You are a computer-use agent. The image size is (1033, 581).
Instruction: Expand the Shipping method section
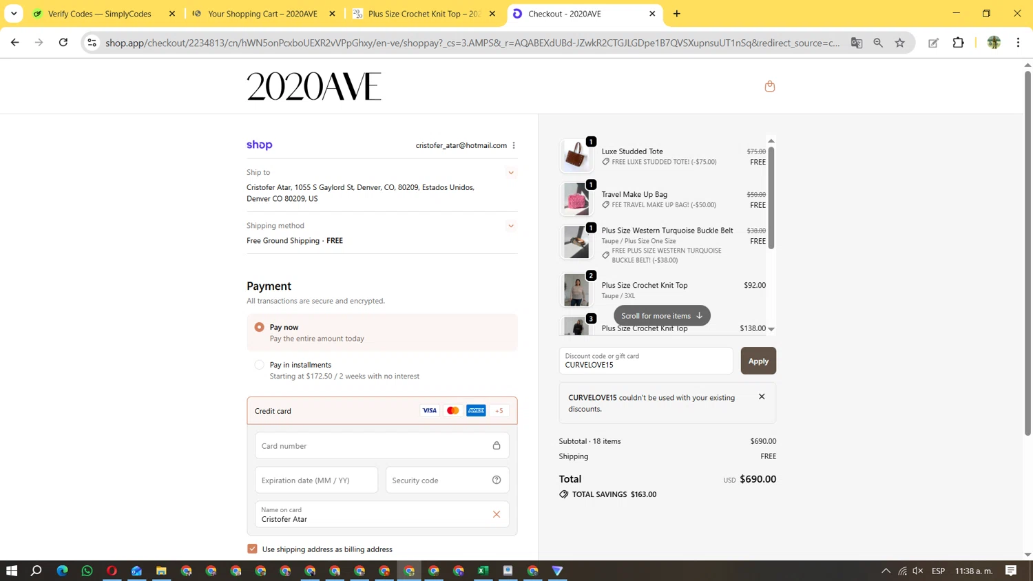(x=511, y=226)
